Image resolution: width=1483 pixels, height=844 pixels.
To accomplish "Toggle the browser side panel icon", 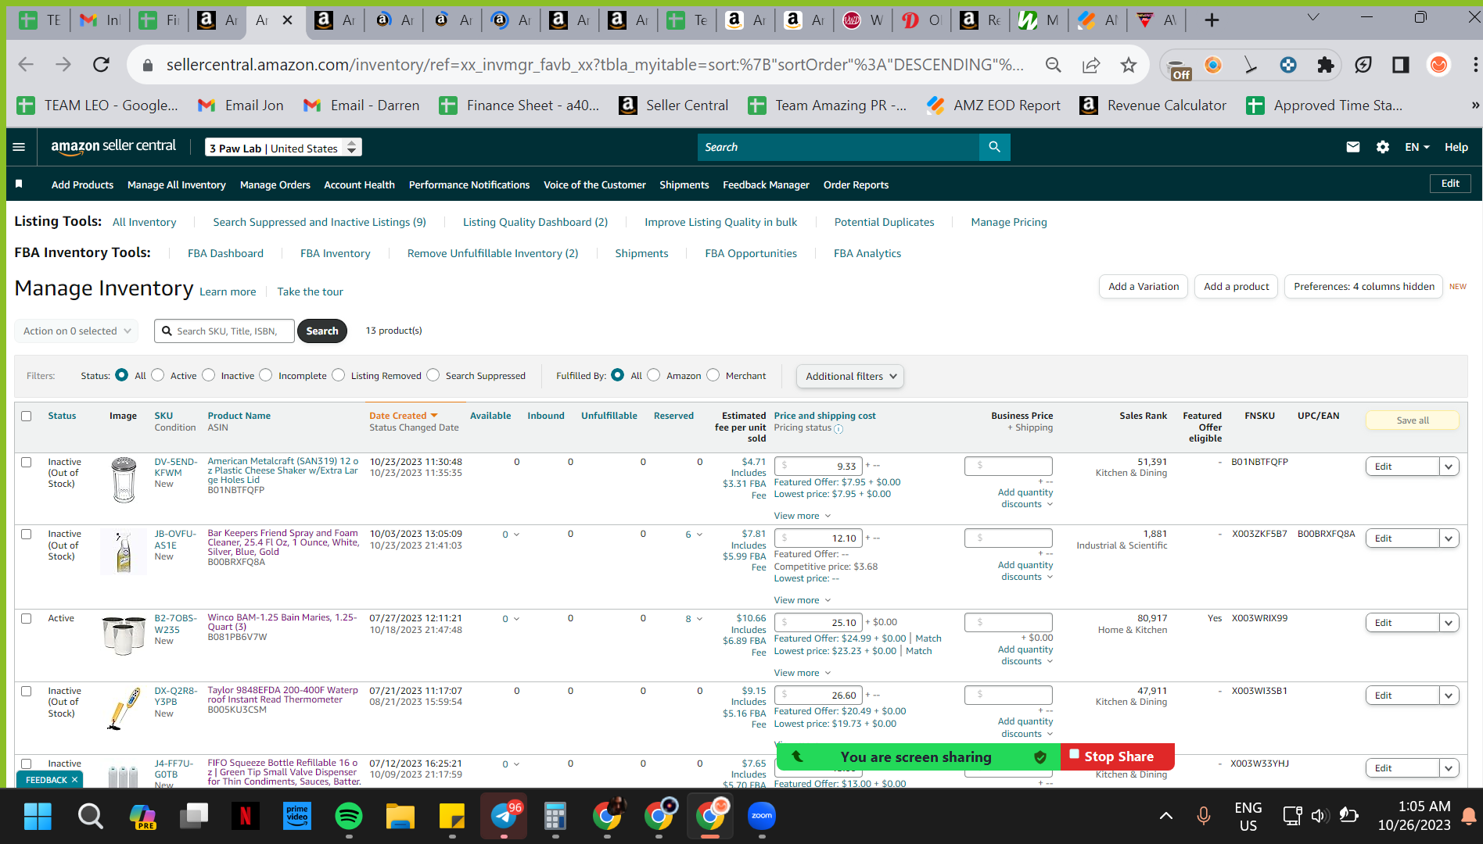I will [x=1401, y=65].
